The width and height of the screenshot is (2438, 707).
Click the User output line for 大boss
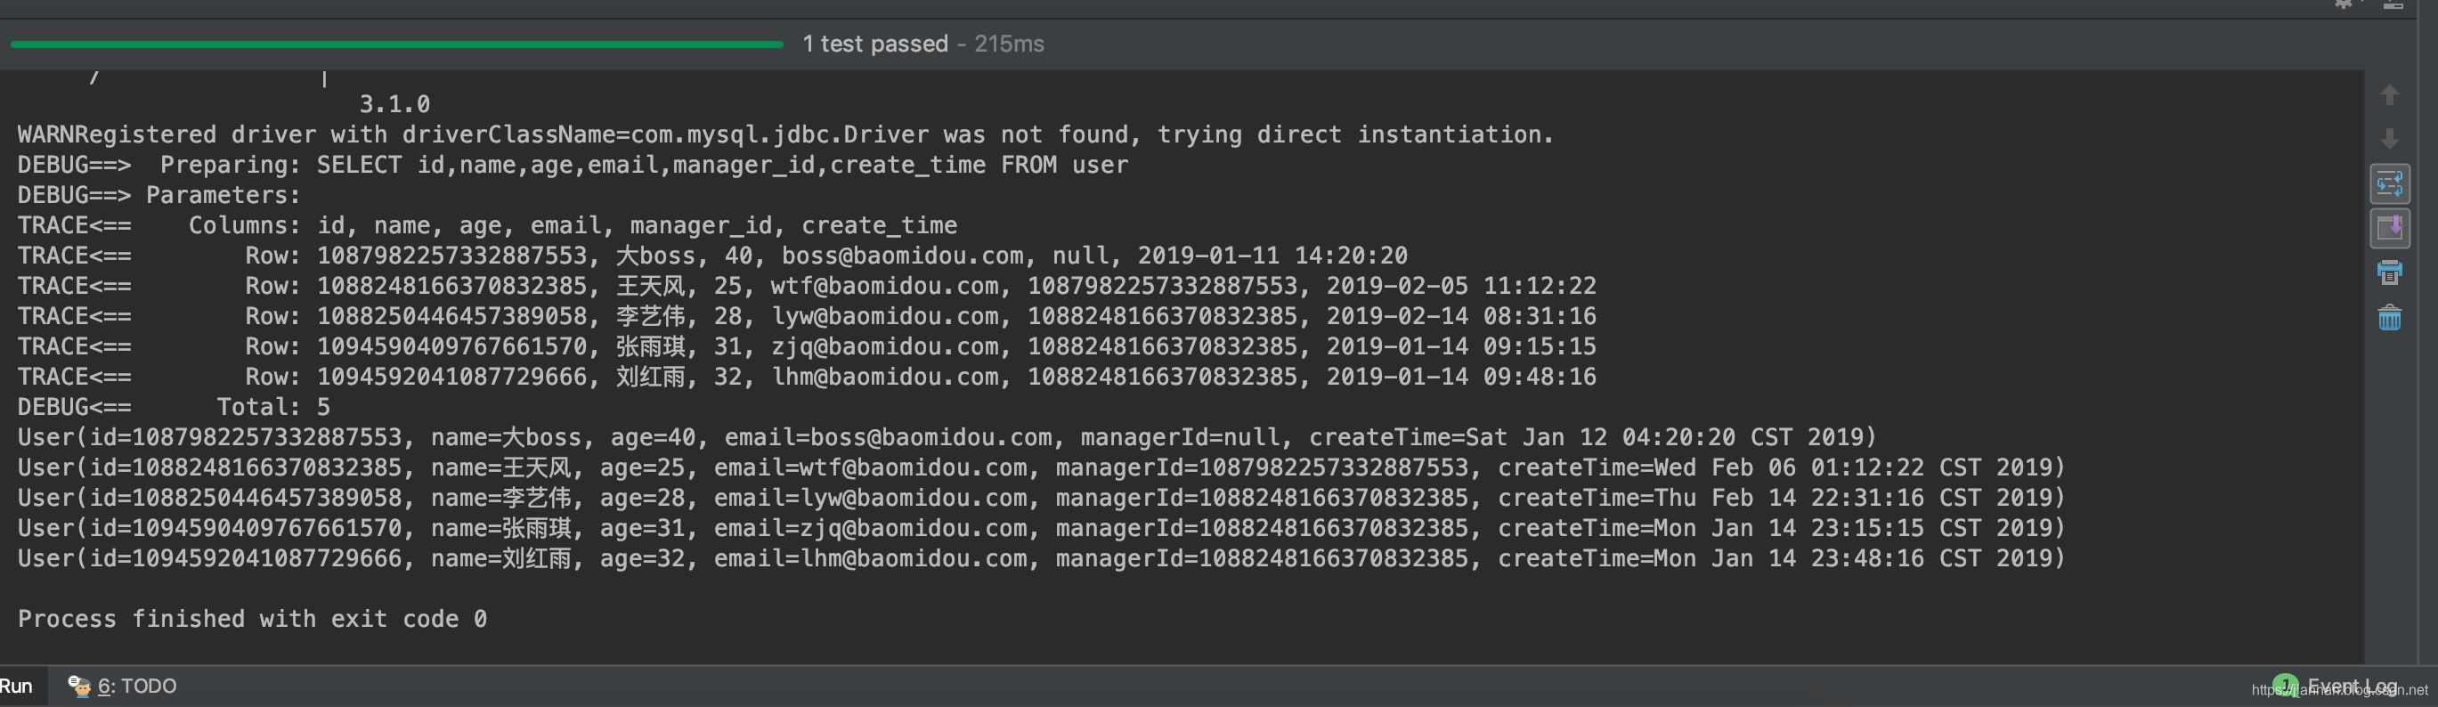click(947, 437)
